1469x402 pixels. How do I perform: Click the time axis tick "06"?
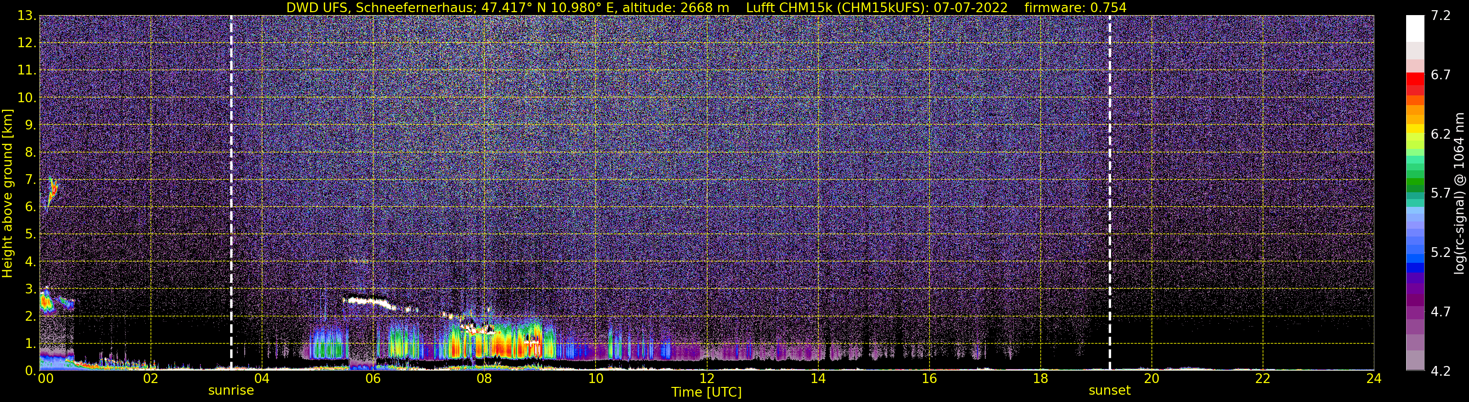373,379
